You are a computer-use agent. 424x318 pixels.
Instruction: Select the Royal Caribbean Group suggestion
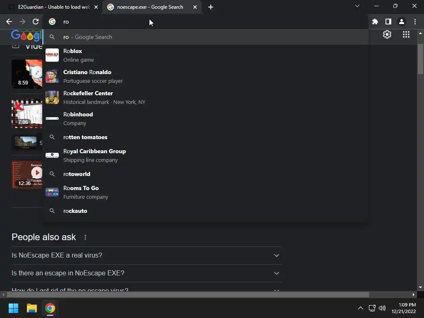click(x=206, y=156)
